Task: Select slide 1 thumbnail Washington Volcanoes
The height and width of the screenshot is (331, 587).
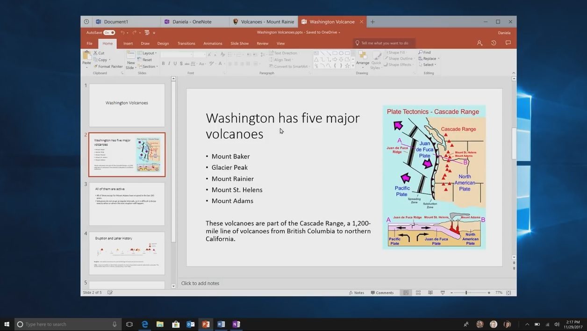Action: (x=127, y=105)
